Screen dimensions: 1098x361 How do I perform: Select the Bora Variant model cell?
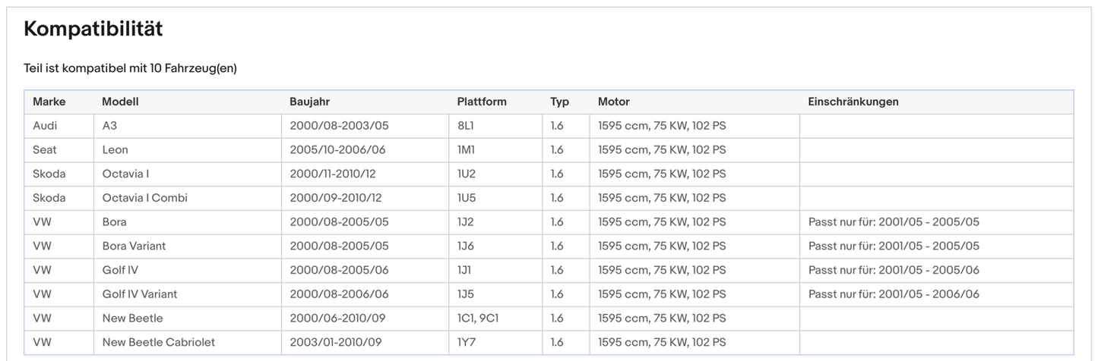134,246
